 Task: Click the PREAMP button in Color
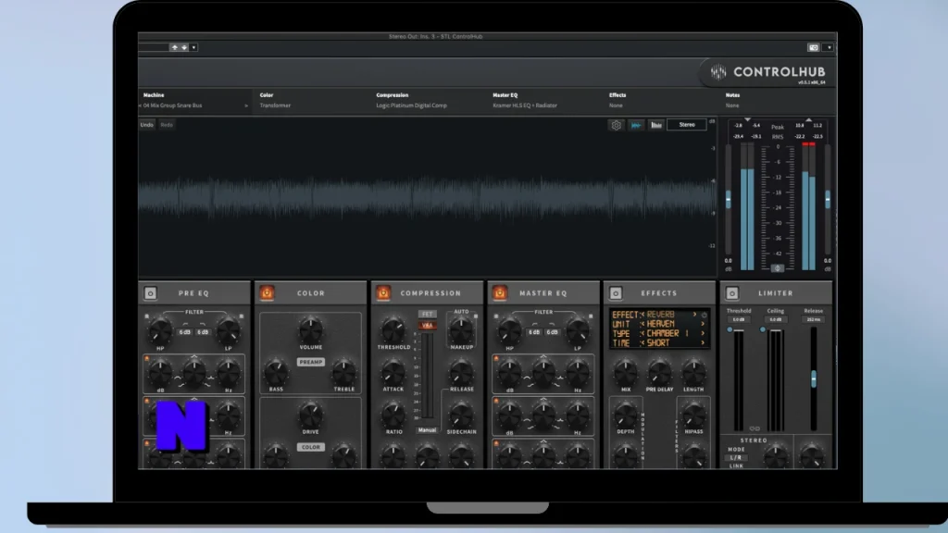click(311, 362)
